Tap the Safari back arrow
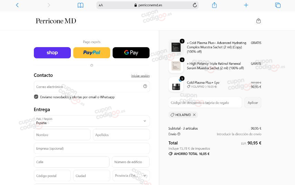Viewport: 295px width, 185px height. click(x=17, y=5)
